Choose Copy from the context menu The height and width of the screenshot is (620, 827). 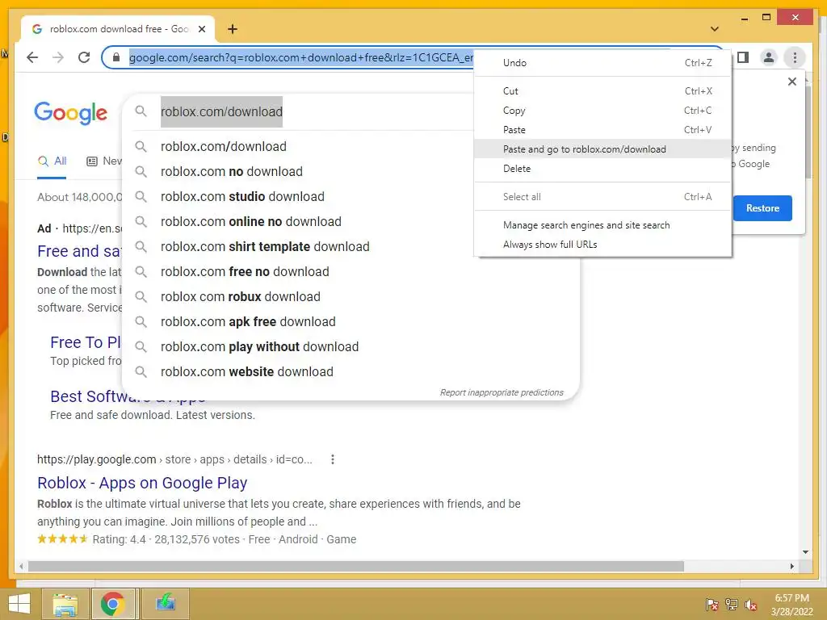(x=602, y=111)
